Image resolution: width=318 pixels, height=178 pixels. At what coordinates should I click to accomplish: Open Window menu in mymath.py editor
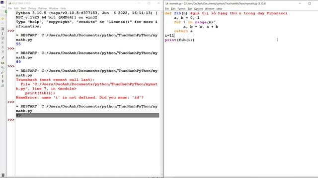[210, 9]
